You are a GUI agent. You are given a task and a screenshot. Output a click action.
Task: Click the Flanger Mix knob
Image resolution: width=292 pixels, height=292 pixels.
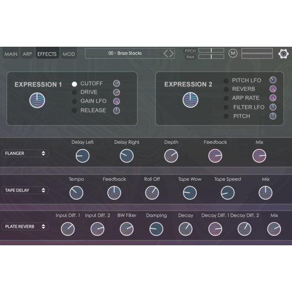coord(259,156)
